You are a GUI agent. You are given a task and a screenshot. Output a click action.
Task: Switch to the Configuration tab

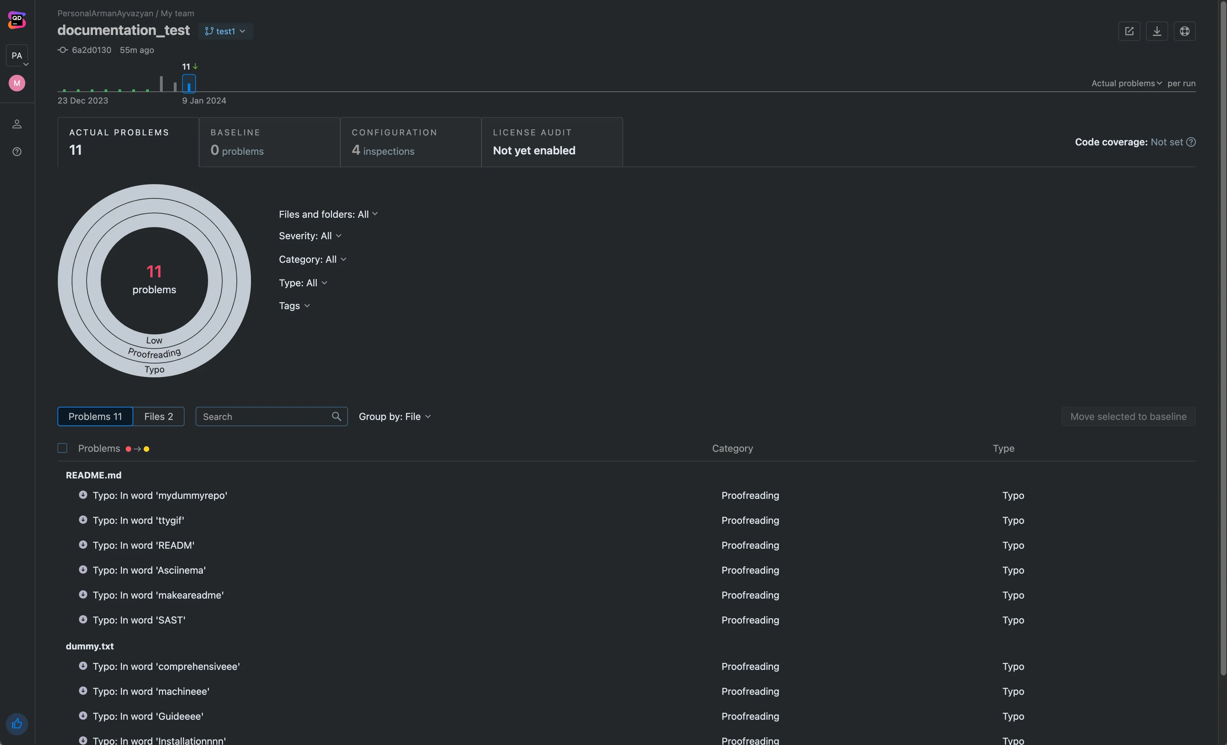411,142
